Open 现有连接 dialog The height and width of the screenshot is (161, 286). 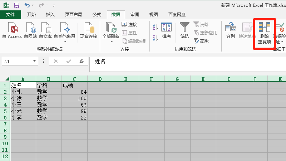click(89, 30)
